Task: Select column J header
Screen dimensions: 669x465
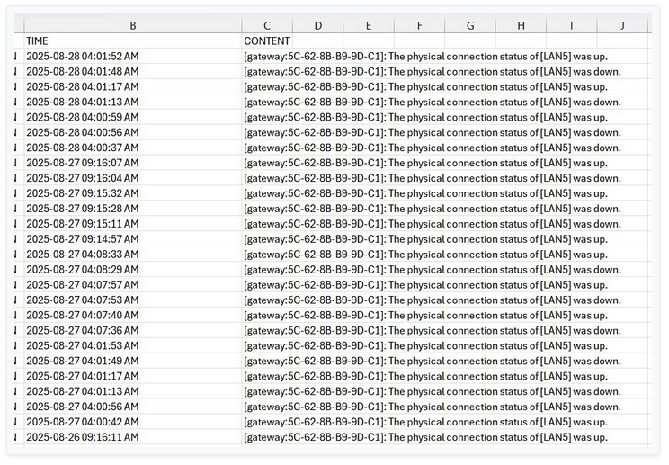Action: (622, 26)
